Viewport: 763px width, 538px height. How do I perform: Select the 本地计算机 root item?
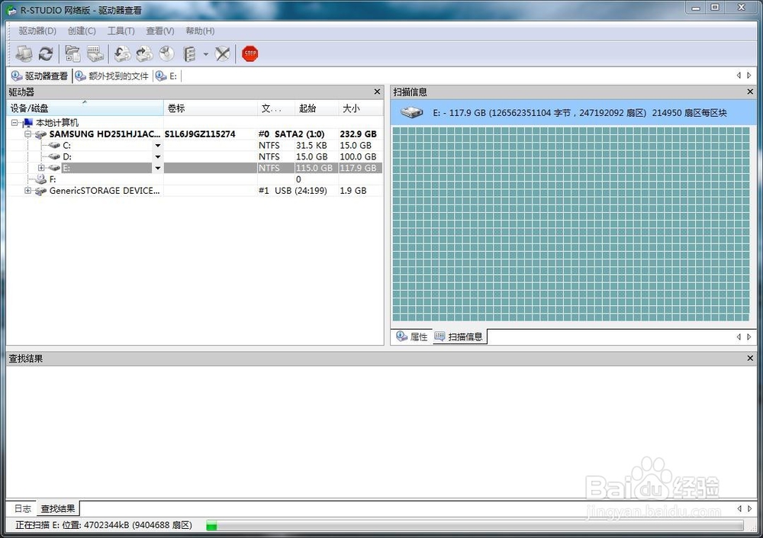coord(57,123)
